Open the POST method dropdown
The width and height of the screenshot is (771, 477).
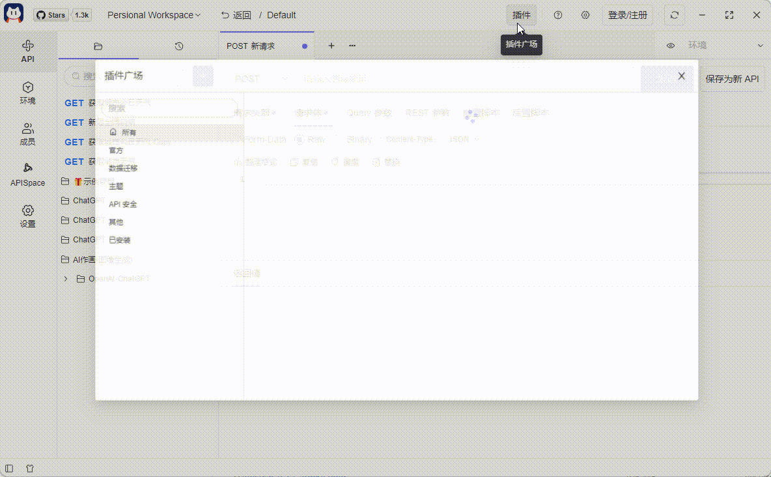(x=260, y=79)
